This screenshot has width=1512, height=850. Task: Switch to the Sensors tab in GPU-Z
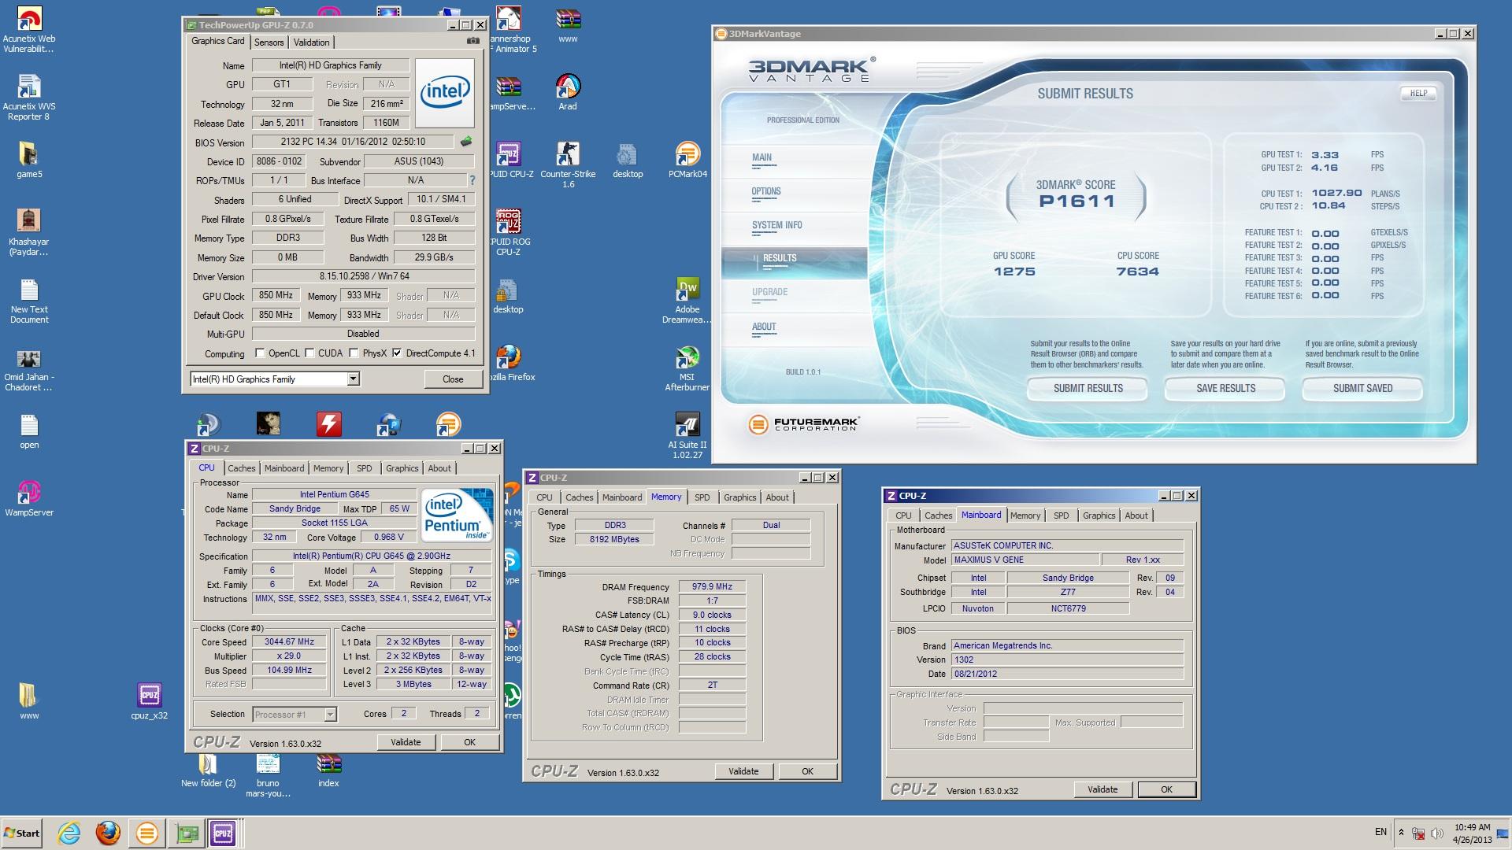coord(269,42)
